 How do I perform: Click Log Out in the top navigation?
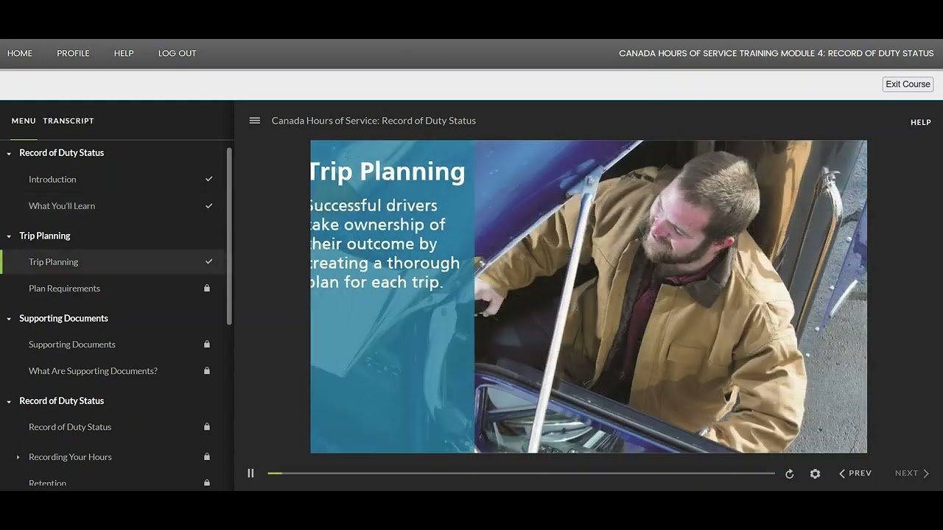pyautogui.click(x=177, y=53)
